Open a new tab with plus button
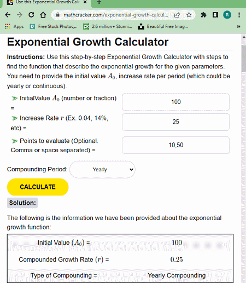The image size is (246, 283). 99,2
